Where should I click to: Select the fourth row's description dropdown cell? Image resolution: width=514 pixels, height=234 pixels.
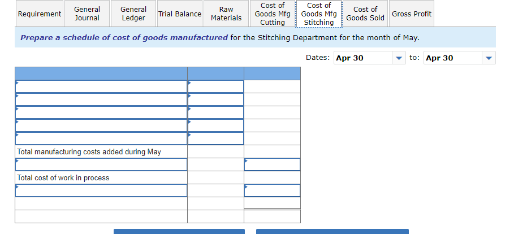101,125
